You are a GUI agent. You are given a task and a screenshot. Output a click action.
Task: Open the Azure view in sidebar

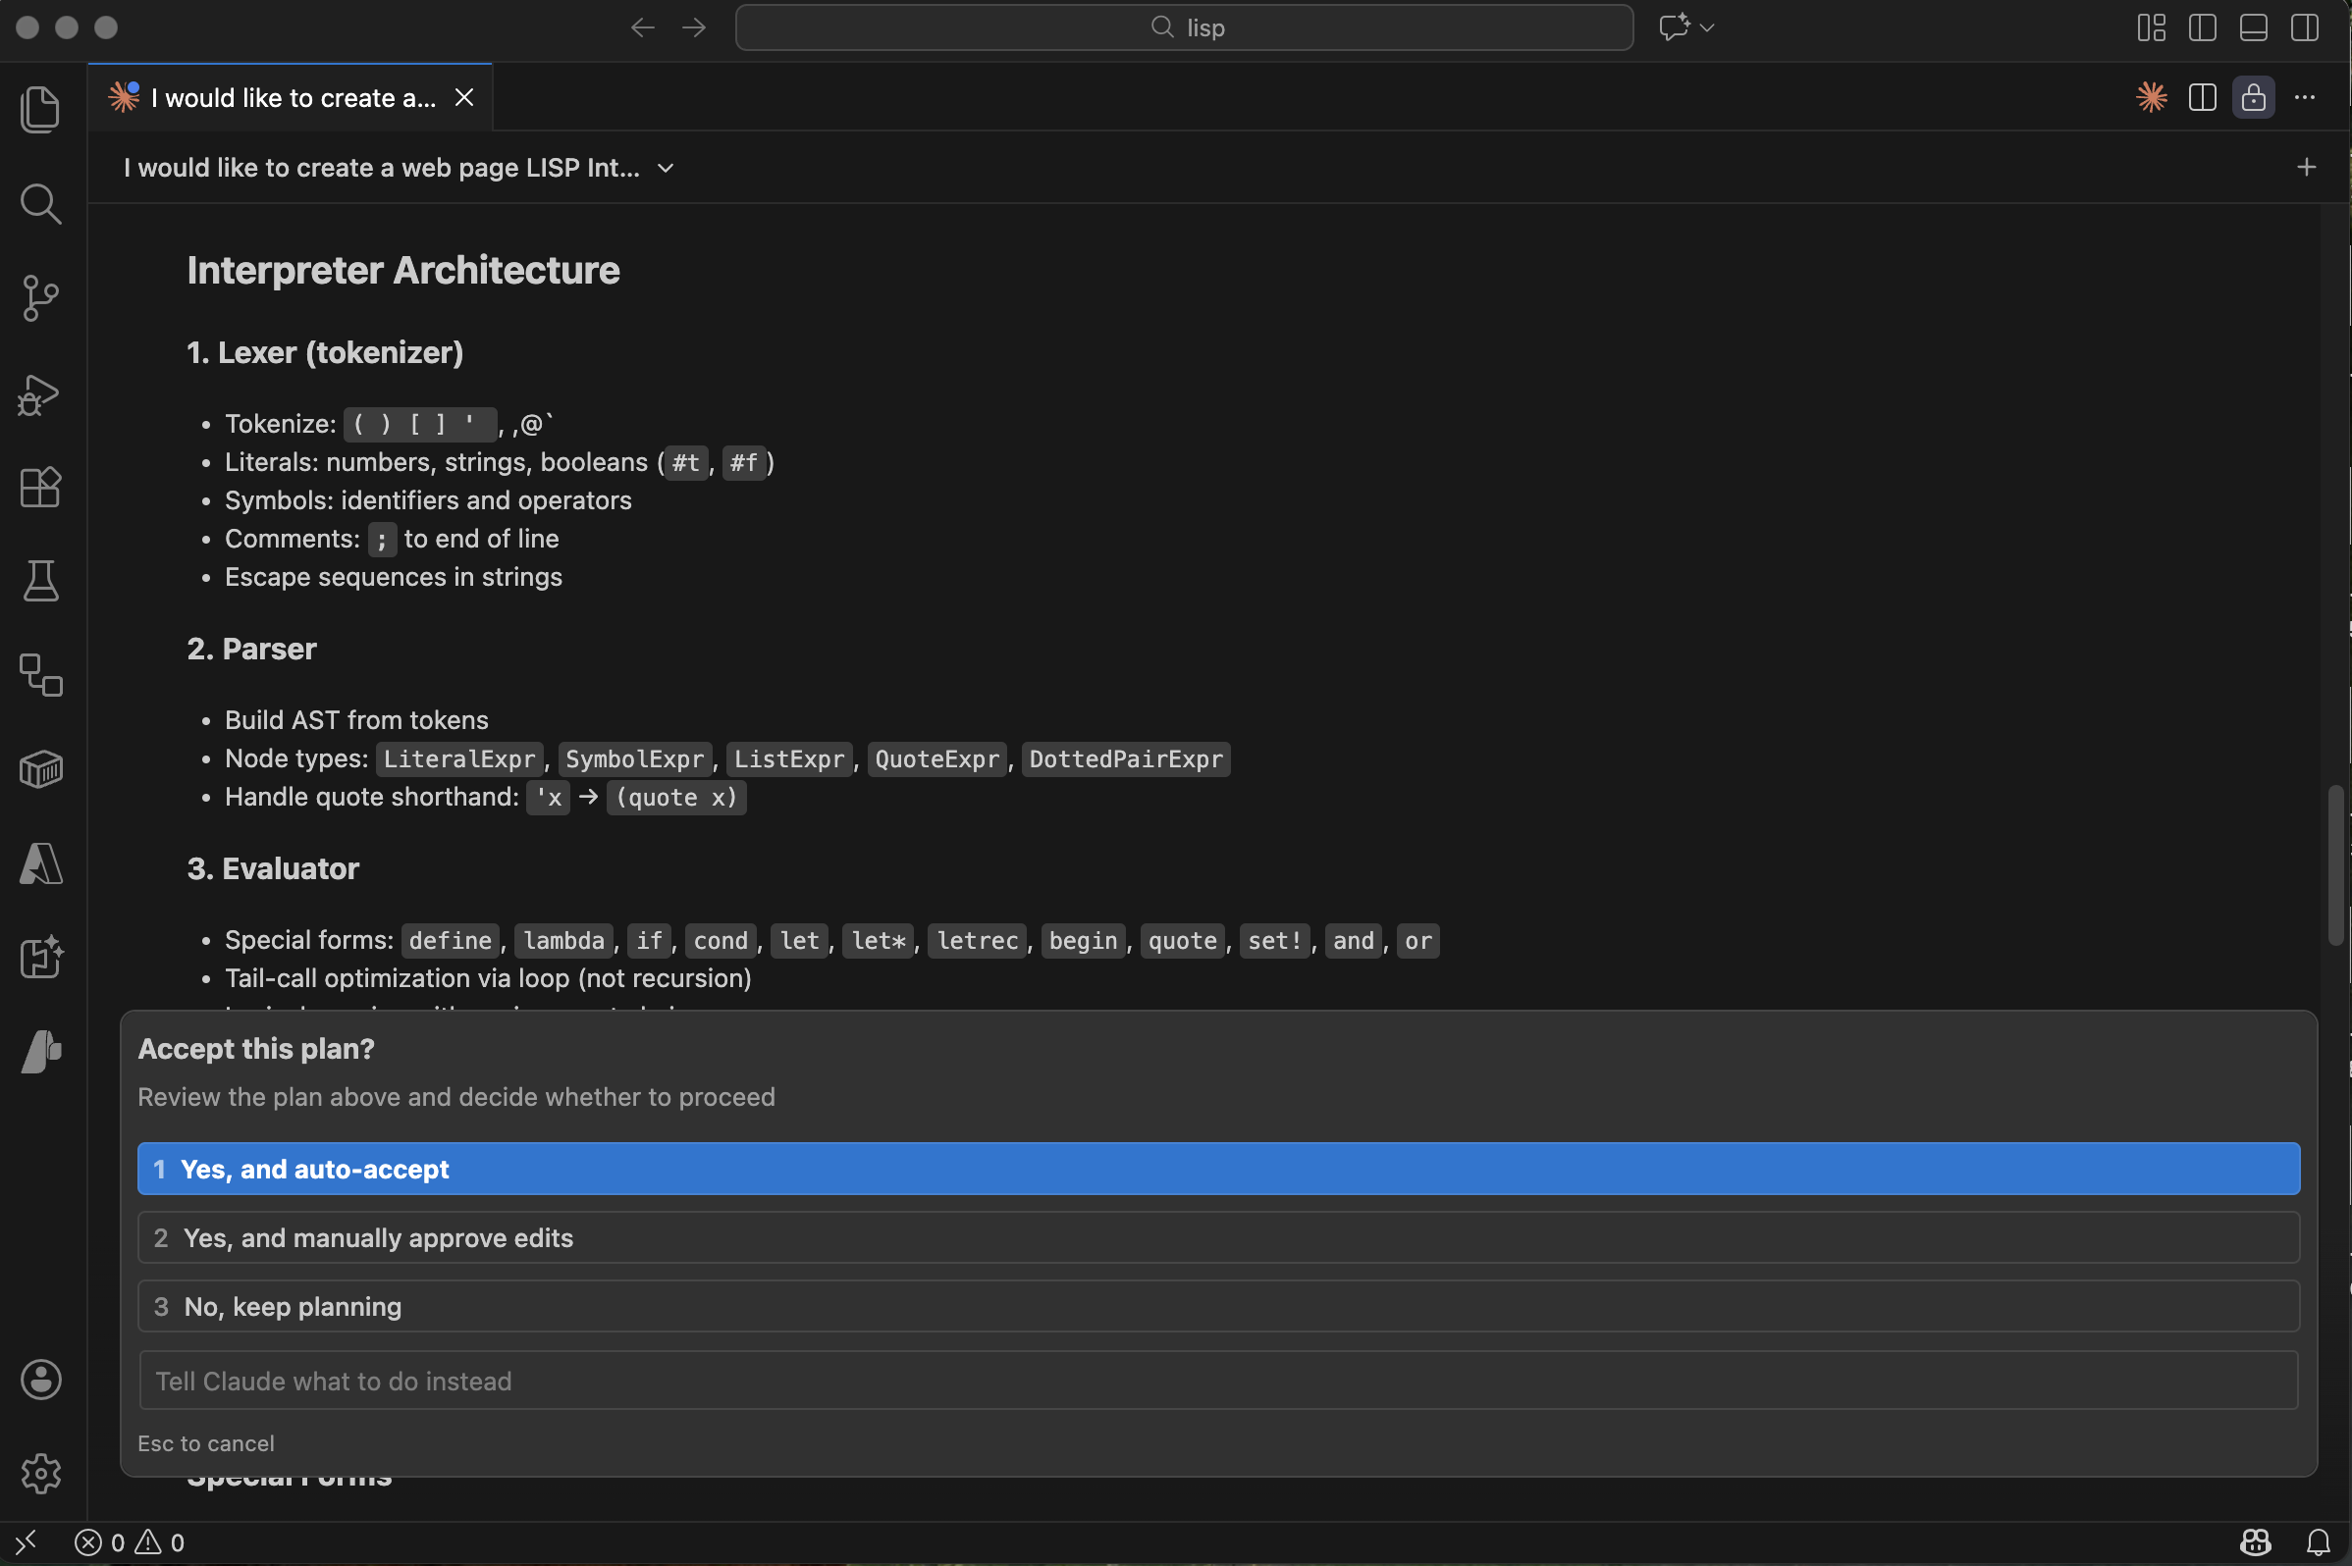40,862
